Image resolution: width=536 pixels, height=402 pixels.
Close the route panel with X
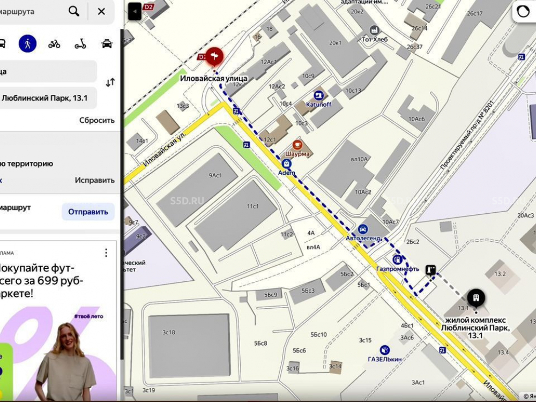101,11
